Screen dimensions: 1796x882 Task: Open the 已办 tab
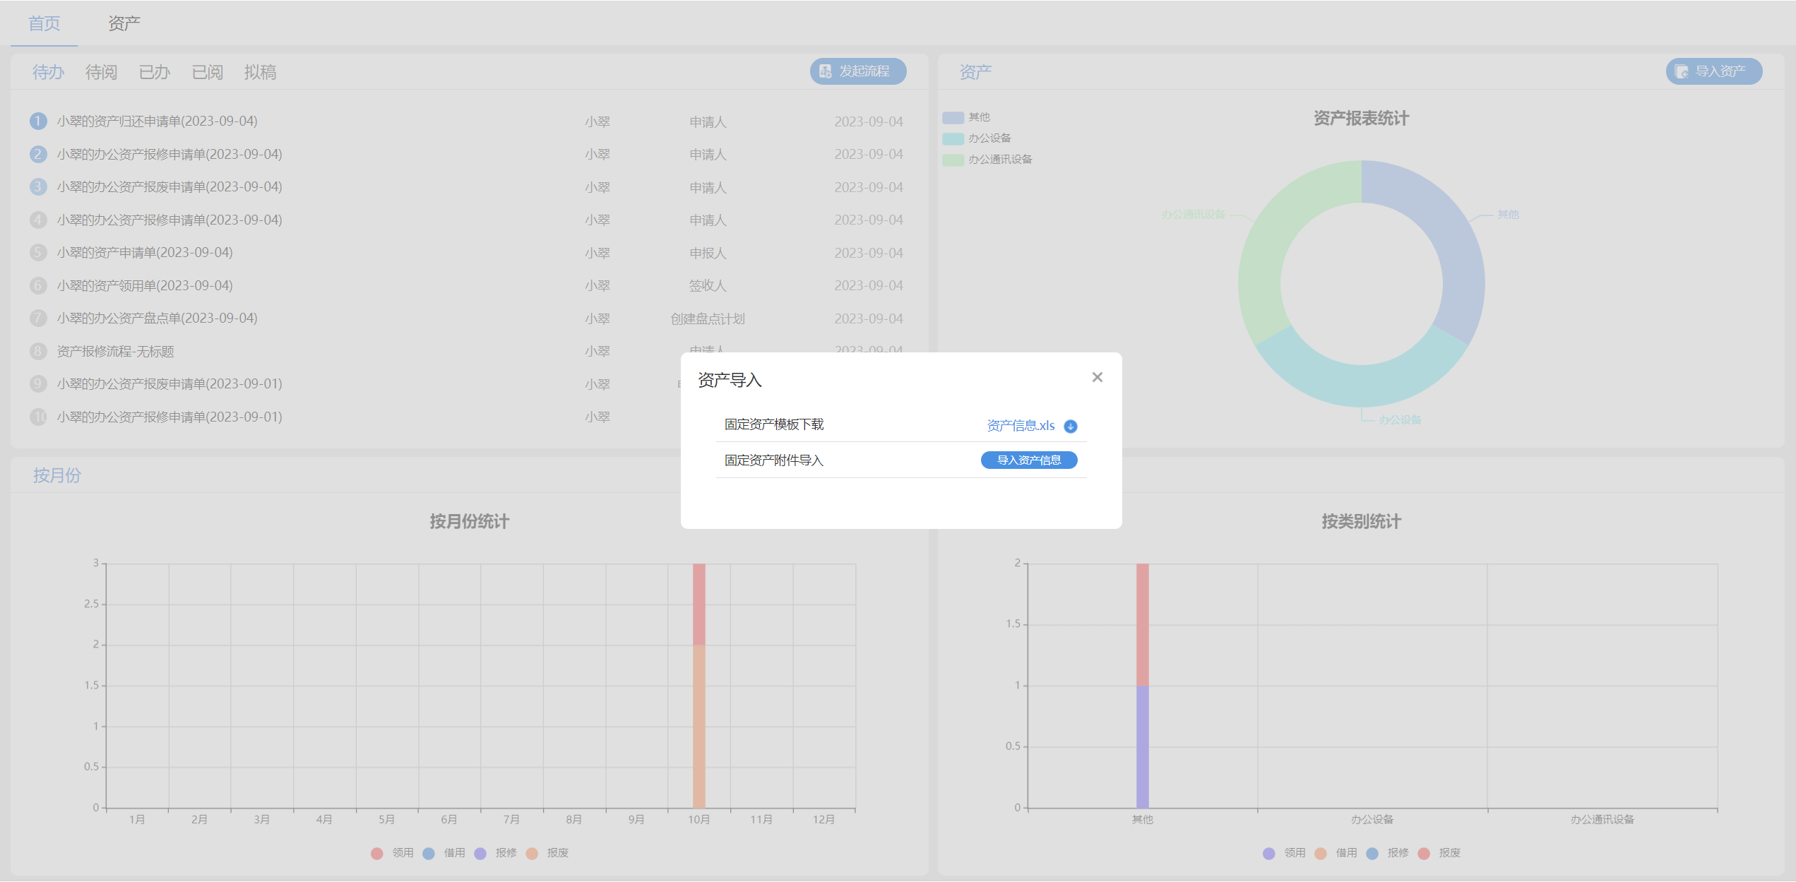(154, 72)
